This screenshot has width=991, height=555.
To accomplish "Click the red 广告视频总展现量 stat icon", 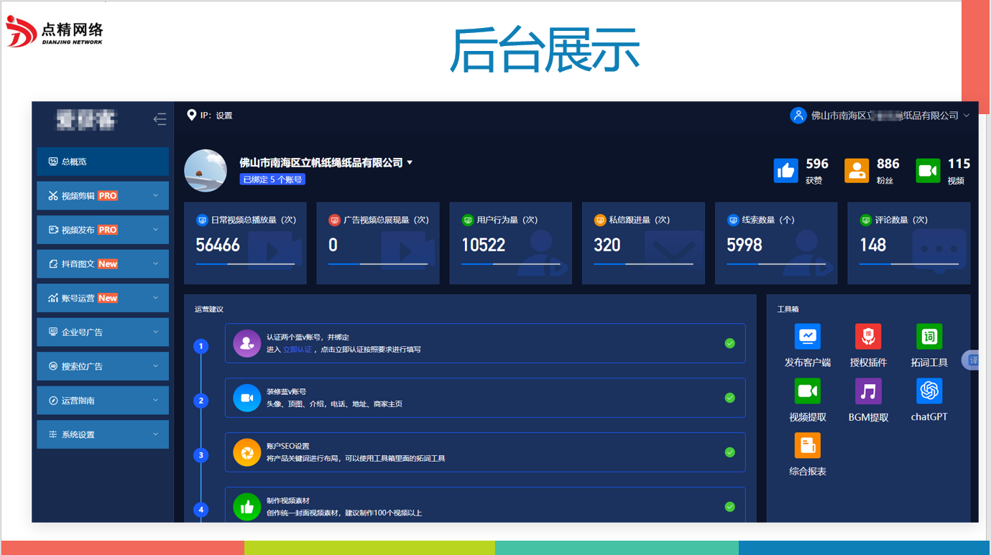I will pos(334,220).
